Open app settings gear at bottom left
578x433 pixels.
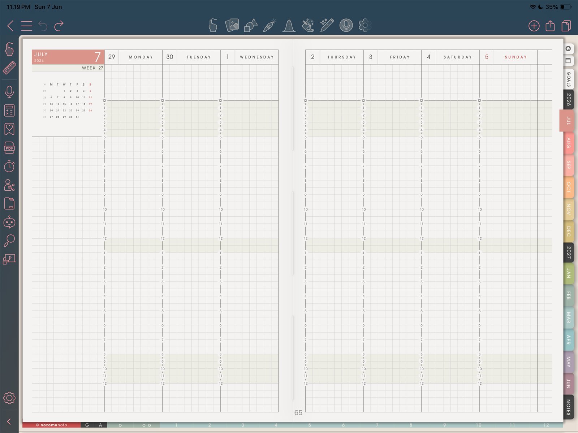9,398
